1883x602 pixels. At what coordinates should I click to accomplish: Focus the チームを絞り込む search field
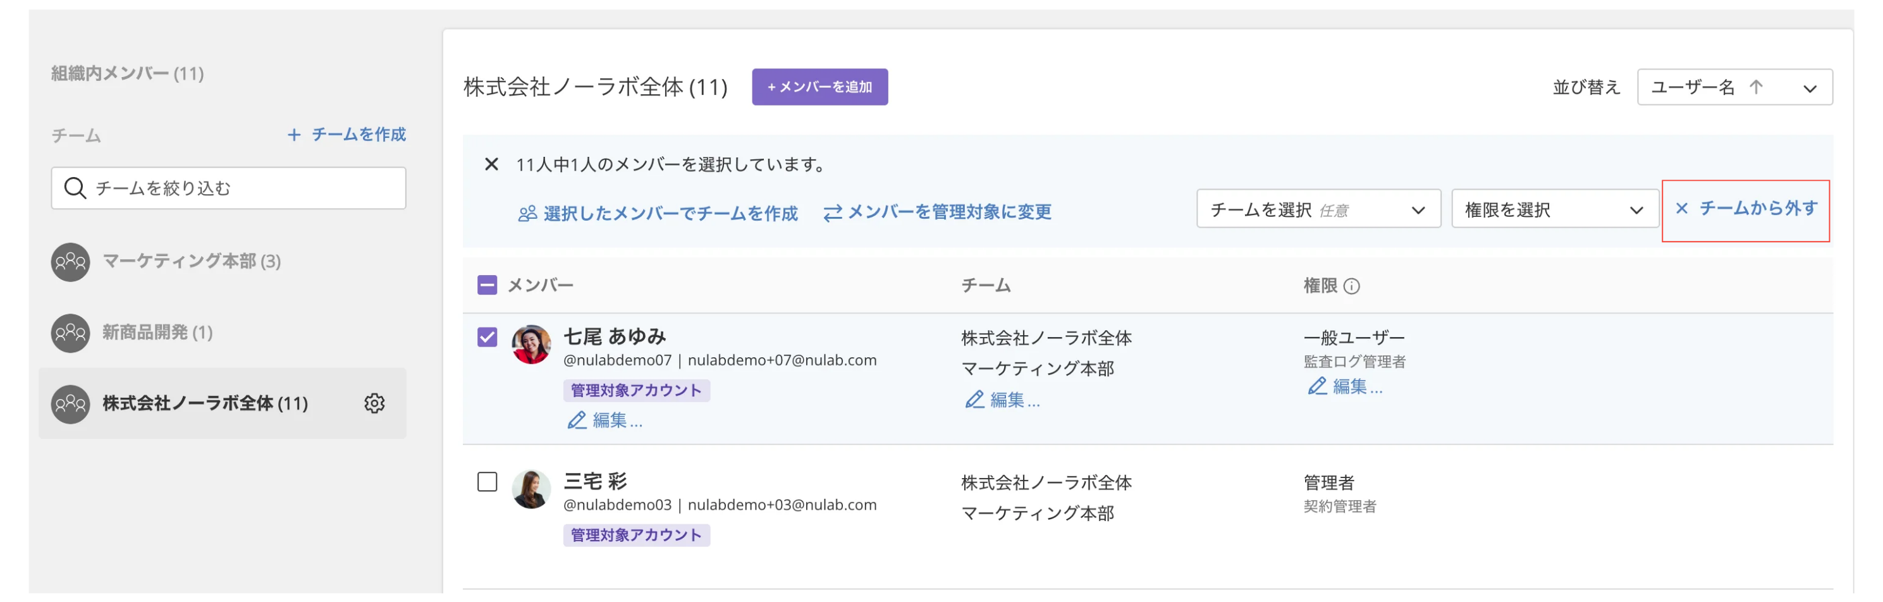point(229,188)
